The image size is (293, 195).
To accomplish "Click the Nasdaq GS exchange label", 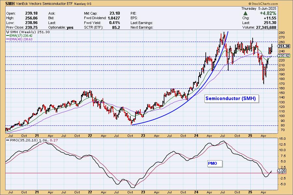I will 83,4.
